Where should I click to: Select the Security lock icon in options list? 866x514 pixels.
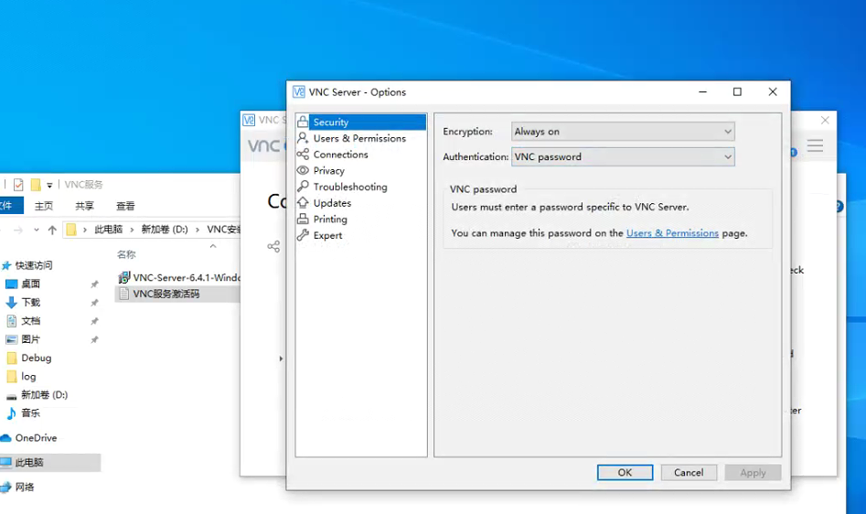coord(303,122)
